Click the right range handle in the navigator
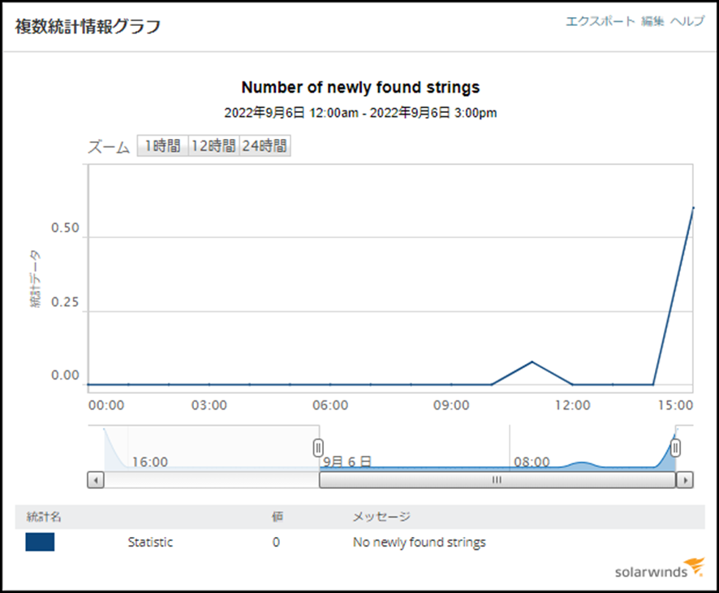This screenshot has width=719, height=593. pyautogui.click(x=675, y=448)
